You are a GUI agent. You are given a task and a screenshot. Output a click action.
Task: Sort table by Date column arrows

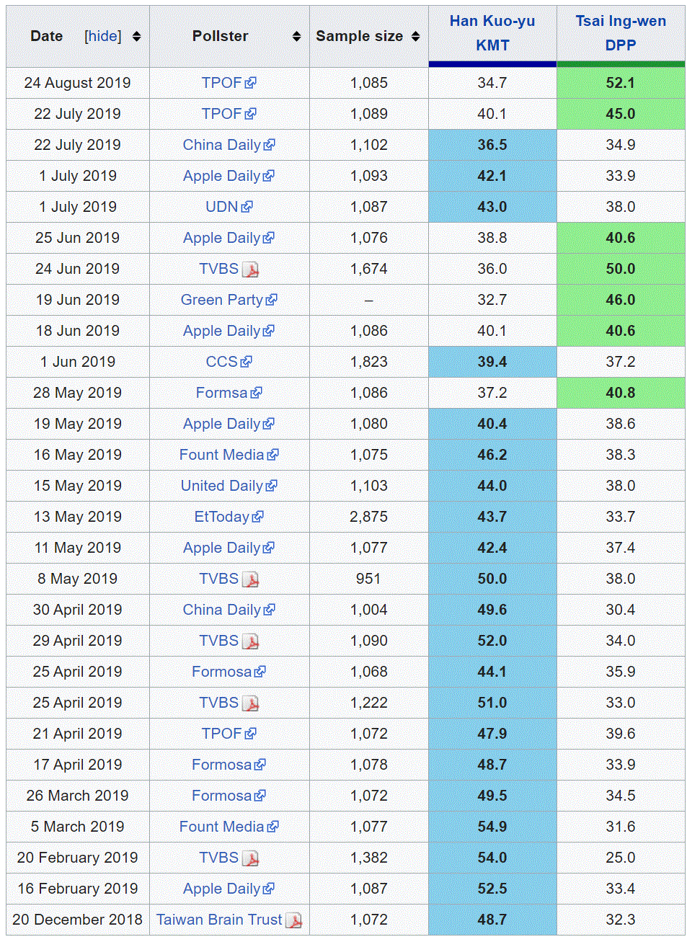point(137,36)
